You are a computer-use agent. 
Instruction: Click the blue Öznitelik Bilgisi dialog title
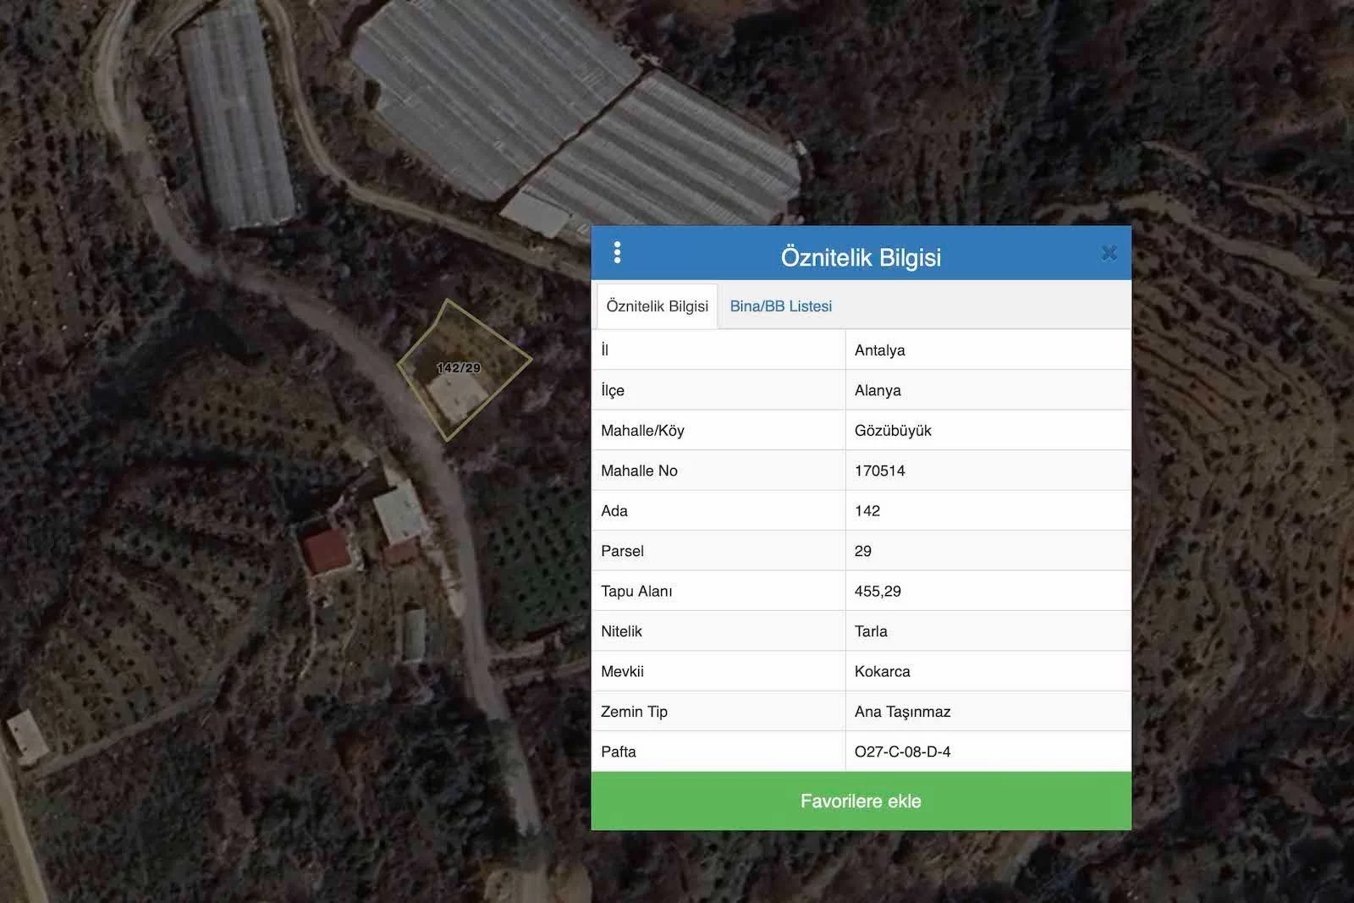(861, 257)
